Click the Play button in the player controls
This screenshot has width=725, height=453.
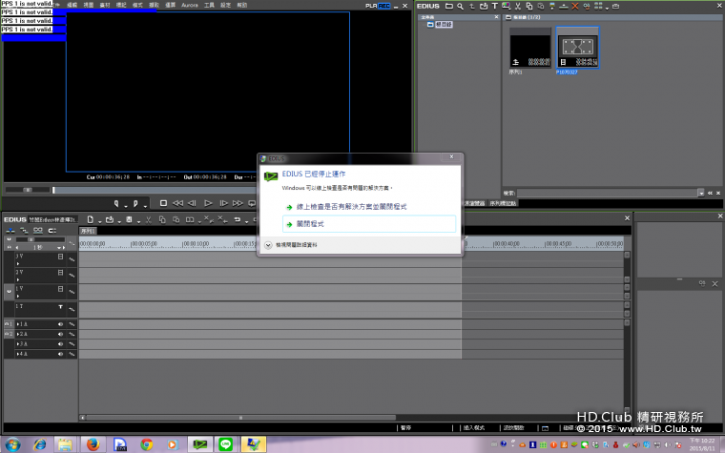[x=208, y=203]
